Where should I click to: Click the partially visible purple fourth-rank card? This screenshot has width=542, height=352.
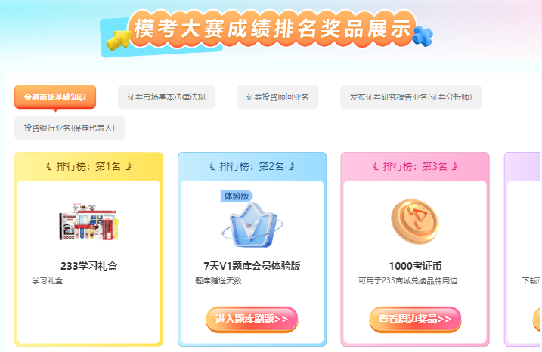coord(522,249)
